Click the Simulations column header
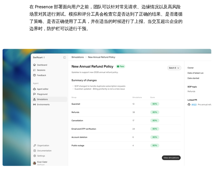The height and width of the screenshot is (169, 214). [137, 97]
